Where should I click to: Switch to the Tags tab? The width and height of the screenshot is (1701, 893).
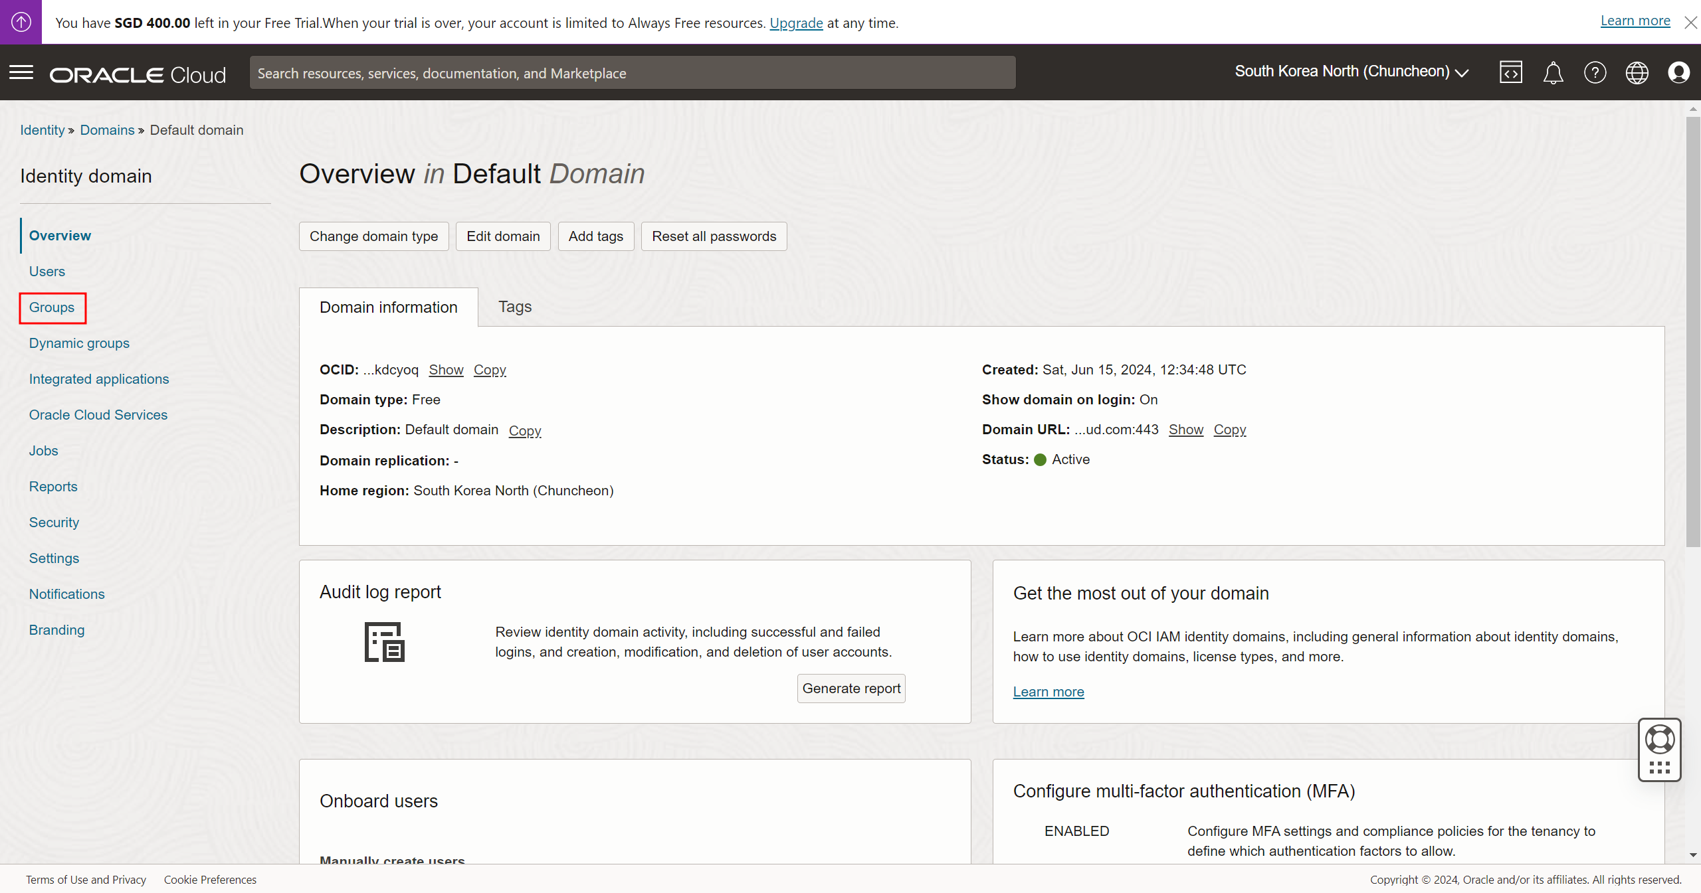515,307
